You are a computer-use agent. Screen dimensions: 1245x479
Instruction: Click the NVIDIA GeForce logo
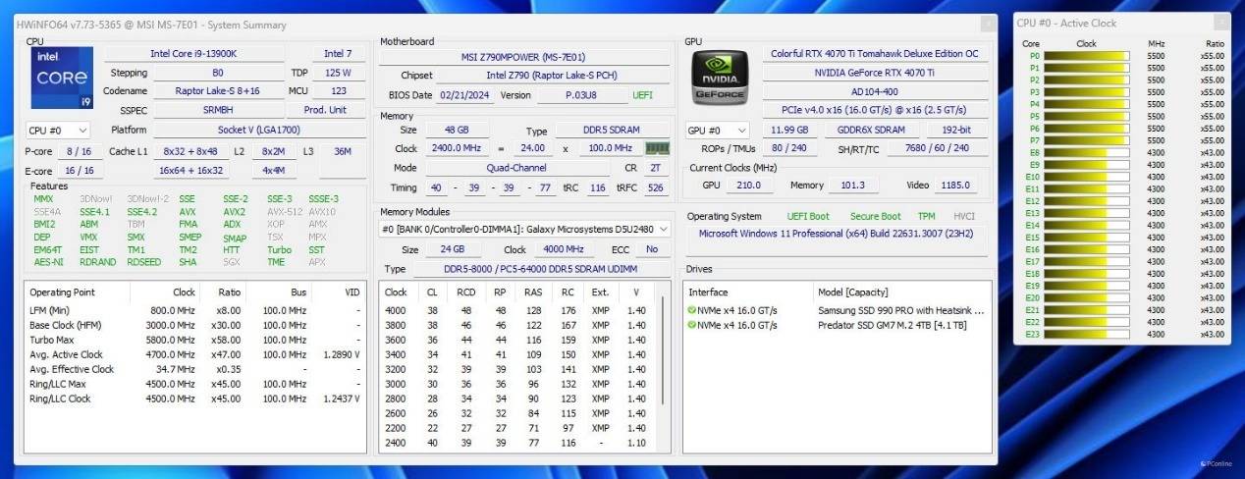pyautogui.click(x=720, y=78)
